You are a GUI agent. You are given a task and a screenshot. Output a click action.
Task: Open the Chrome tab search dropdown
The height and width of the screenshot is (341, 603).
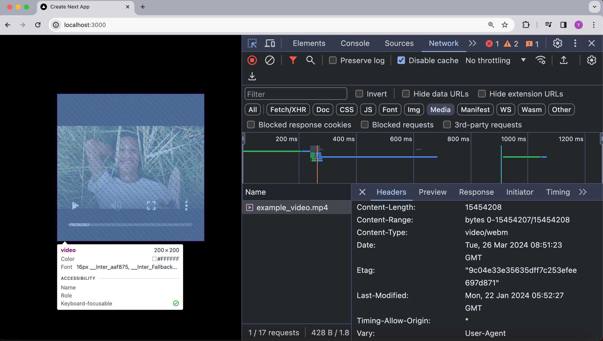click(x=594, y=7)
